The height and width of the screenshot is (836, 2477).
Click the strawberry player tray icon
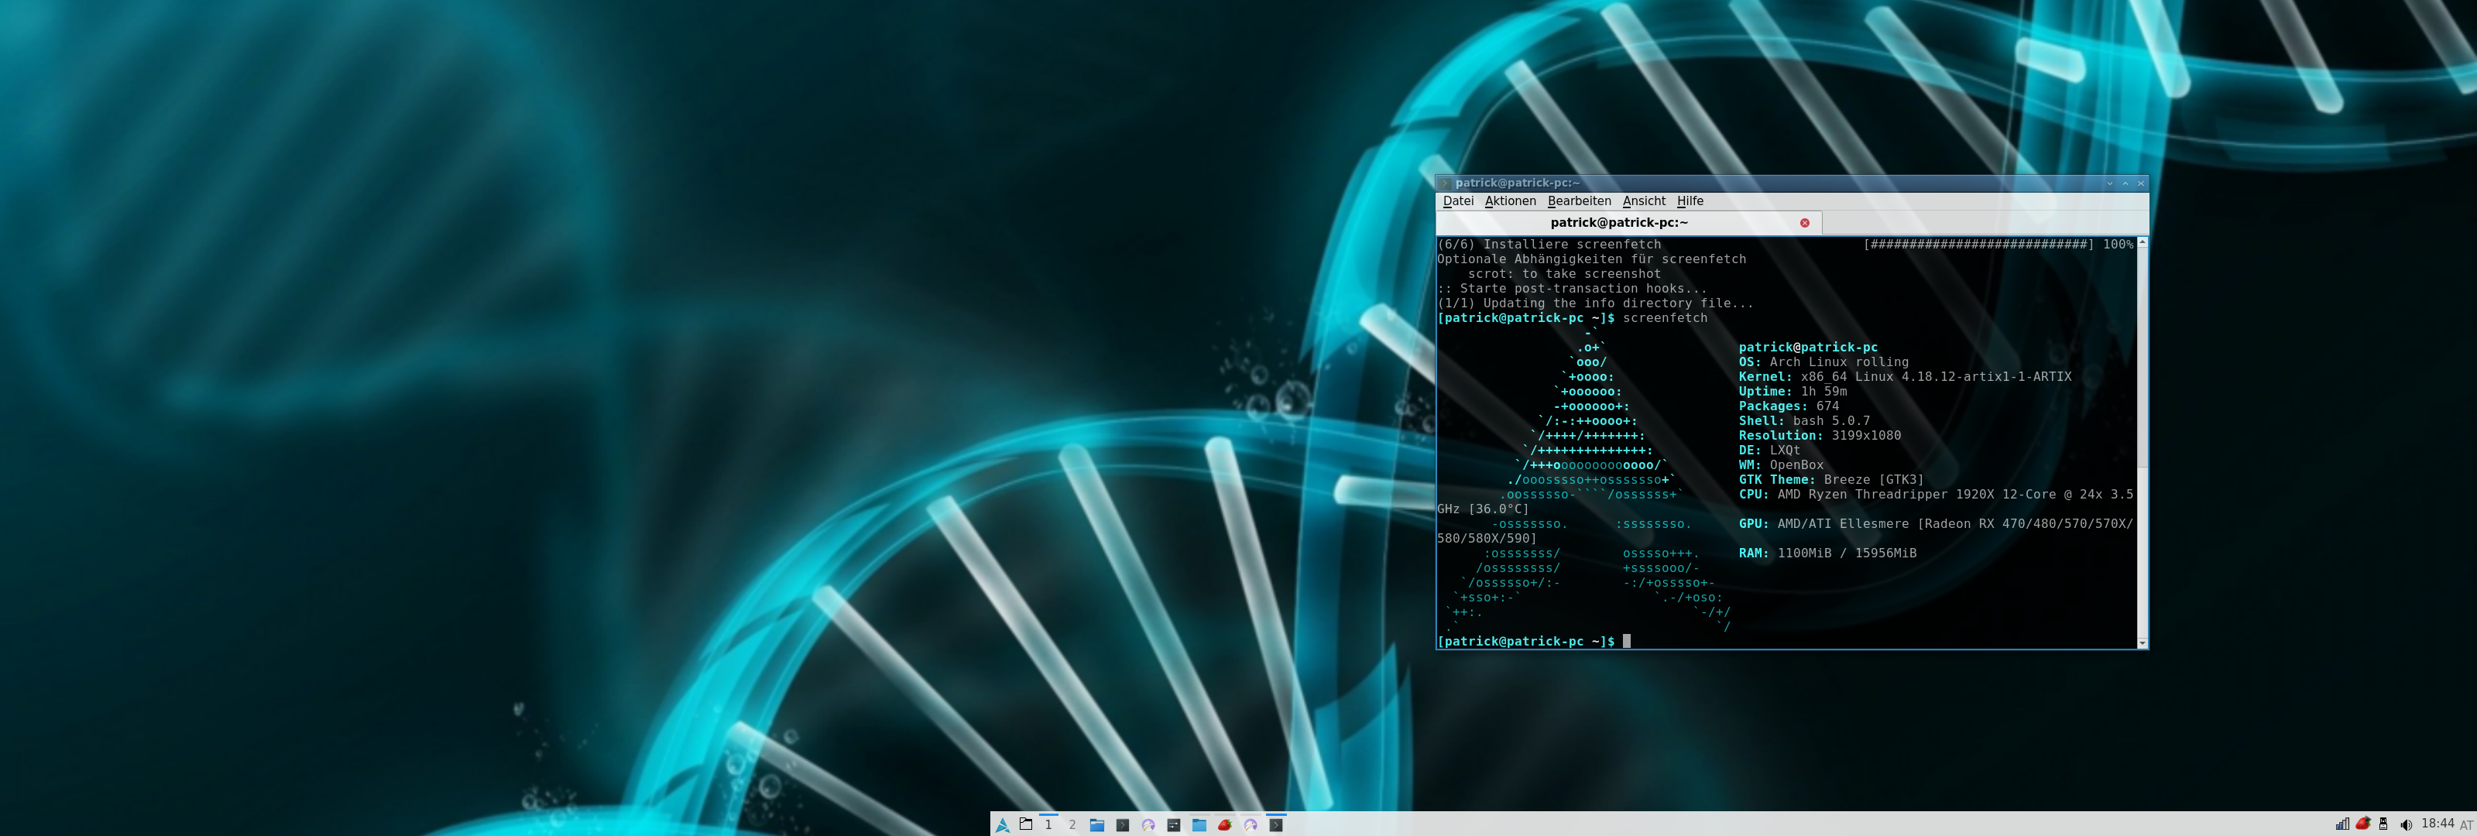[2362, 824]
